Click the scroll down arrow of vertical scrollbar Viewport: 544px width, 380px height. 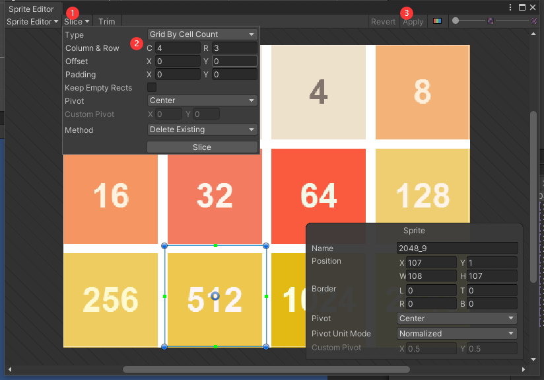(533, 360)
